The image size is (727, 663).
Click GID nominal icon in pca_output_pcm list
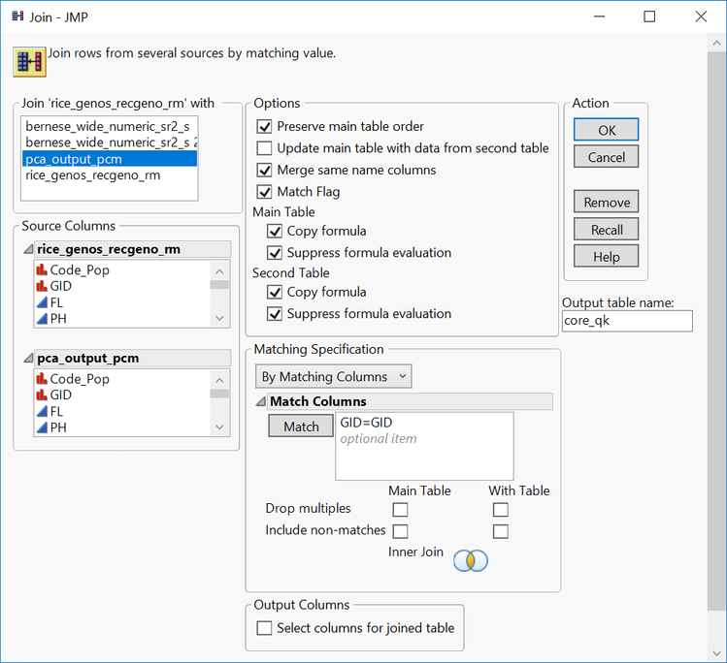(x=42, y=395)
